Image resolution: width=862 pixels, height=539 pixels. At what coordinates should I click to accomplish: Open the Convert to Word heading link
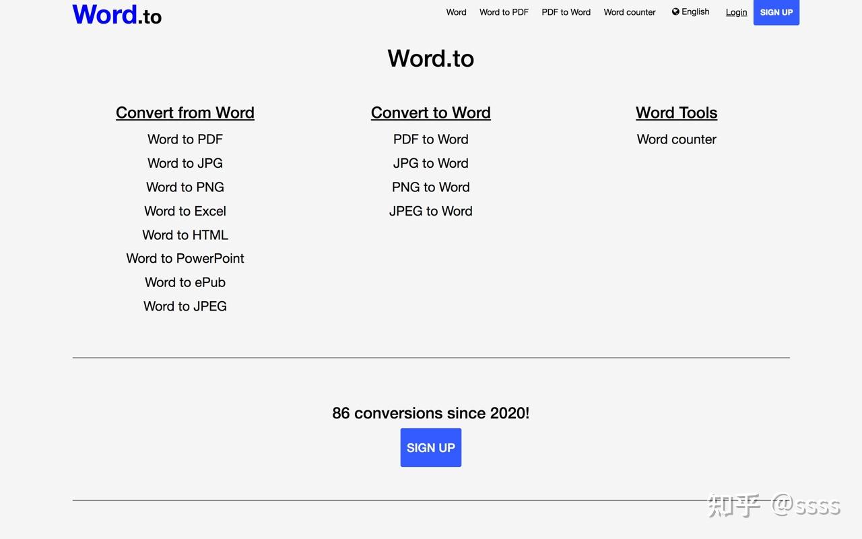click(431, 113)
